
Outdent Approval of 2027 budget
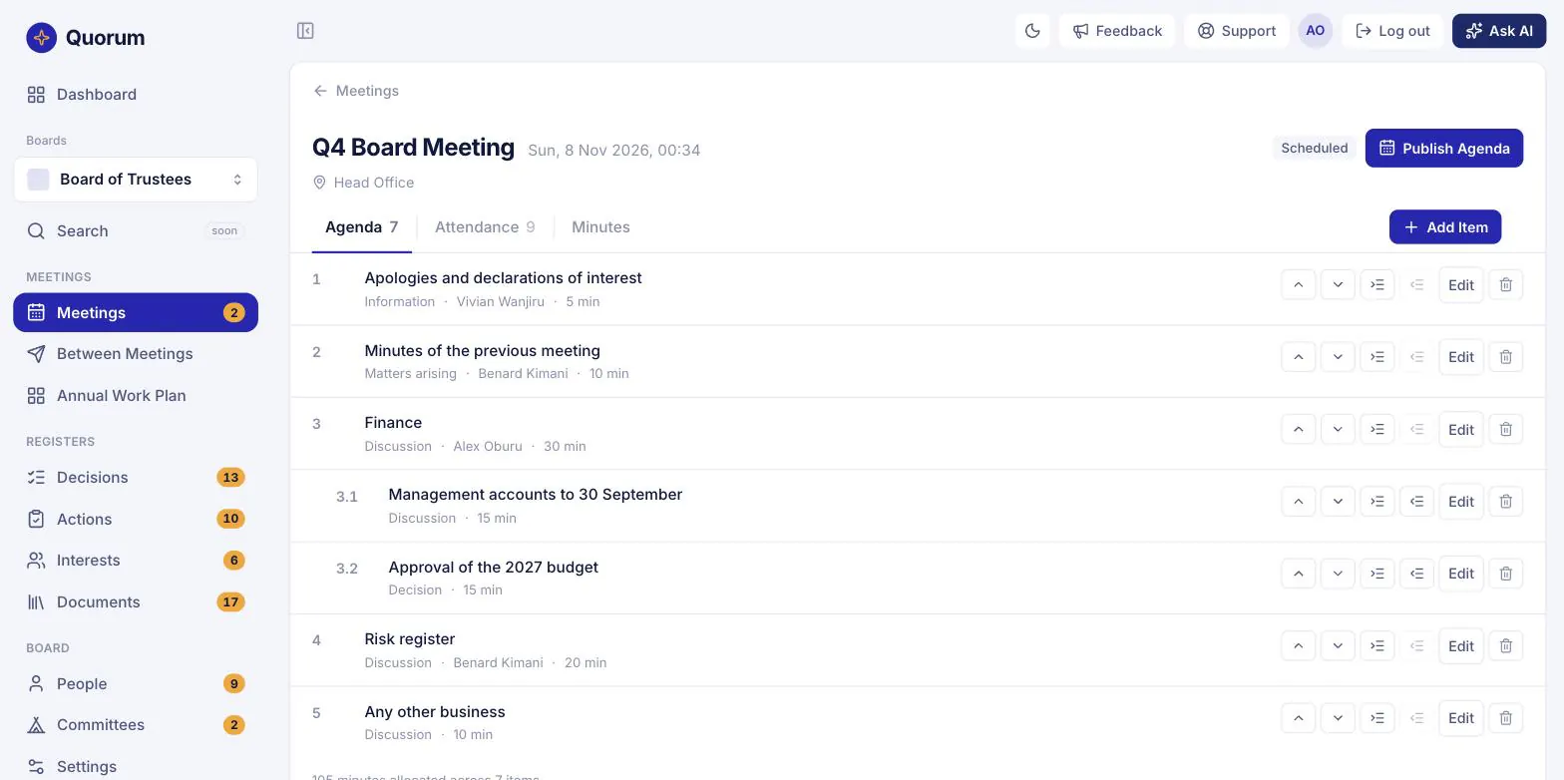1416,574
